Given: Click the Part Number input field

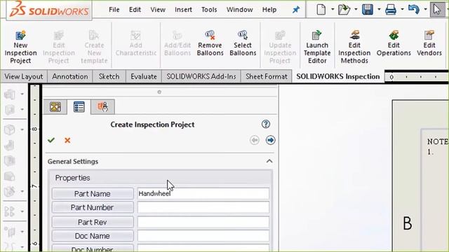Looking at the screenshot, I should pyautogui.click(x=203, y=207).
